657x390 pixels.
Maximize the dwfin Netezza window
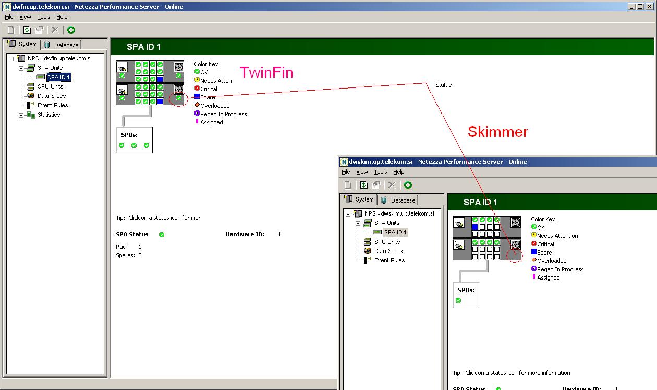click(x=641, y=6)
